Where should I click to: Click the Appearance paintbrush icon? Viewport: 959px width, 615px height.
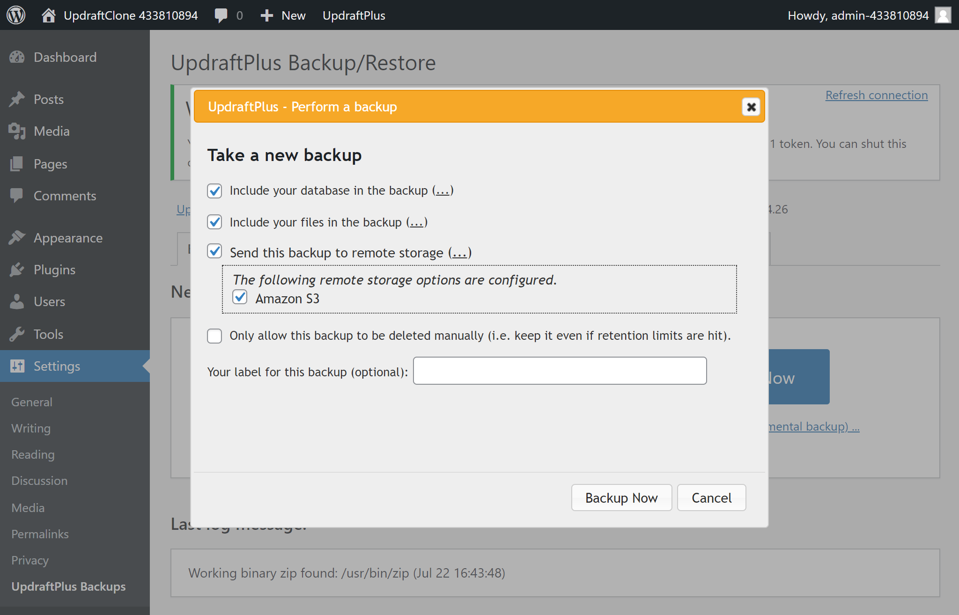(x=17, y=238)
